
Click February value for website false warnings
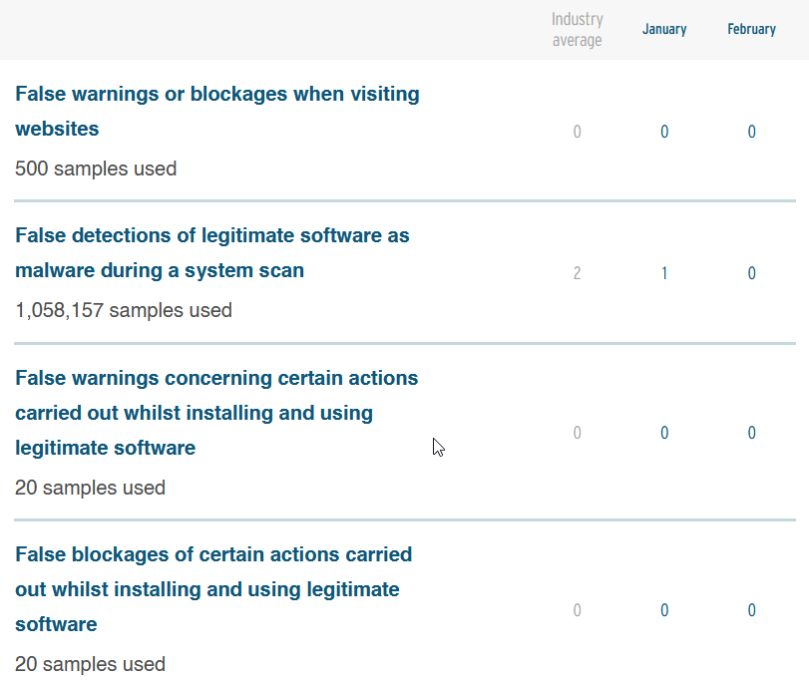[752, 132]
